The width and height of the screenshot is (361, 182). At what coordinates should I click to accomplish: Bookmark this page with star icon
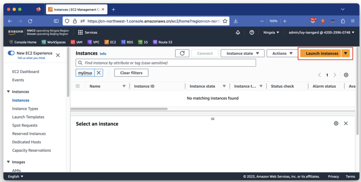click(225, 21)
